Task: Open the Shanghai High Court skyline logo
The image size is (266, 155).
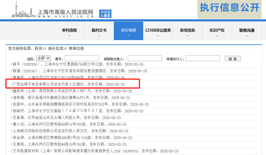Action: click(23, 9)
